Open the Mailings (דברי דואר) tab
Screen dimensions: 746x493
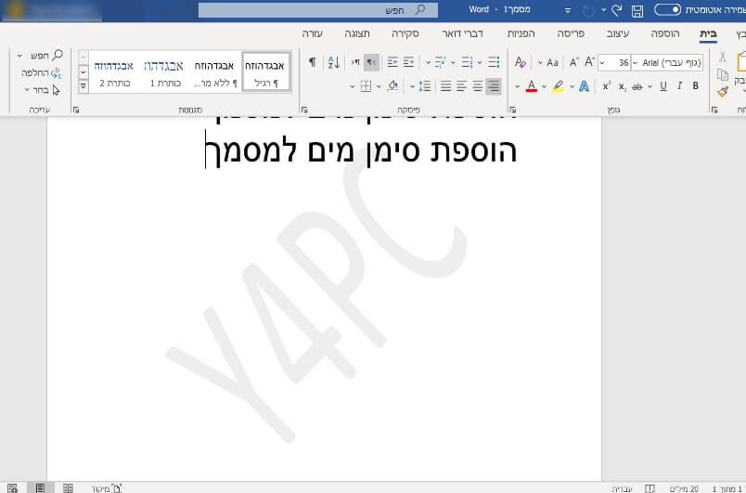(x=462, y=33)
